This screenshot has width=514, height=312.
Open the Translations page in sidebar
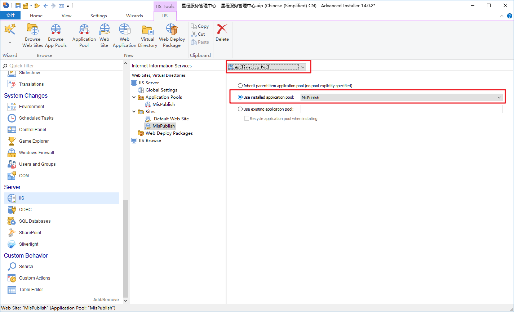[x=31, y=84]
